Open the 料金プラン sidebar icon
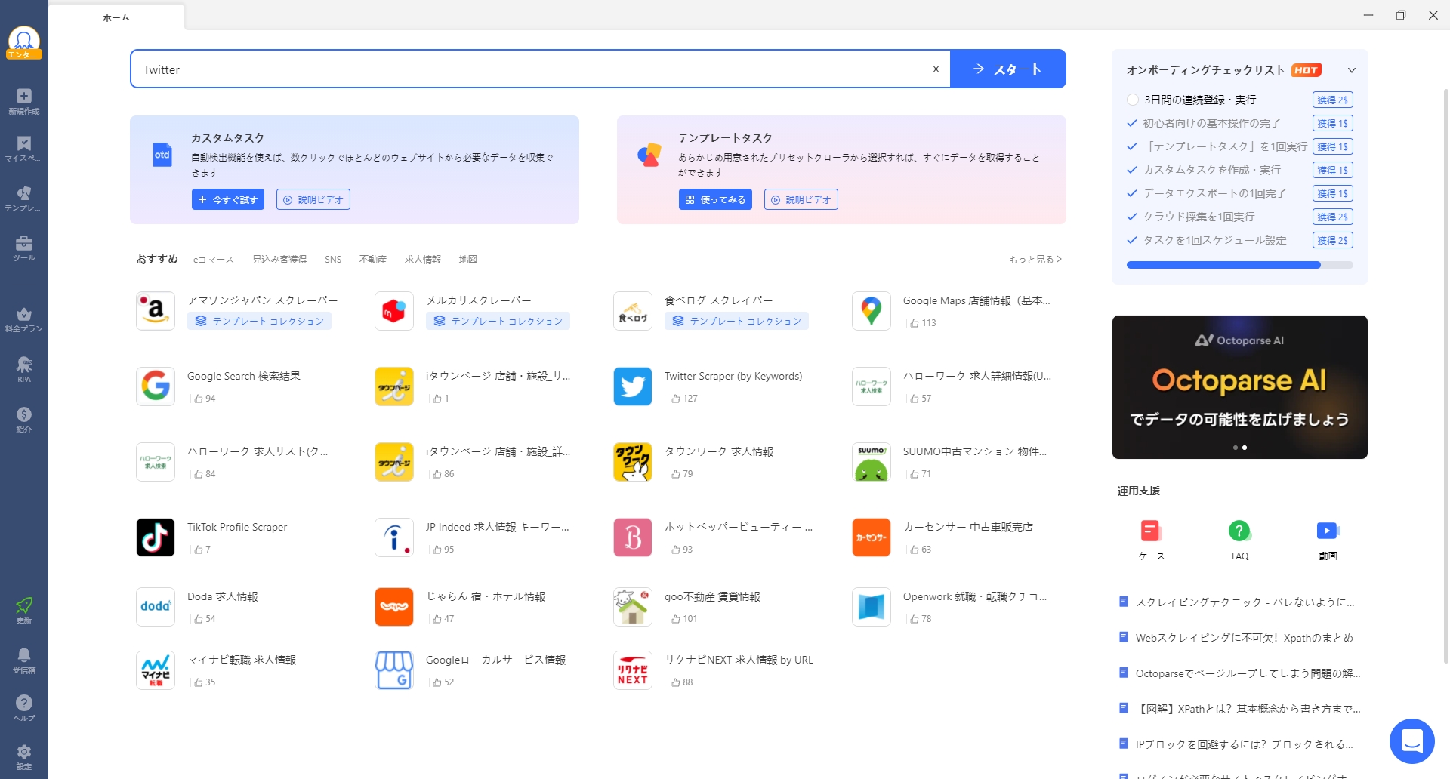Viewport: 1450px width, 779px height. (x=24, y=319)
